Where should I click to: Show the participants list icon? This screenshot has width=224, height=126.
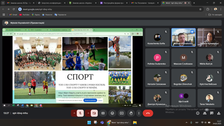click(205, 113)
